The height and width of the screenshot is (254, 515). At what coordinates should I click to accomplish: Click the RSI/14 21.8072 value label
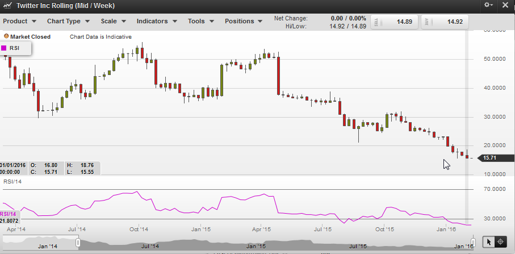point(9,218)
